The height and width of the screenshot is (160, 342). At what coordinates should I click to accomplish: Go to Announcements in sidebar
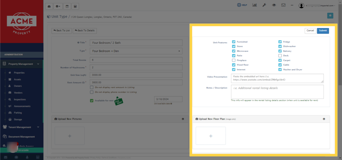tap(22, 106)
